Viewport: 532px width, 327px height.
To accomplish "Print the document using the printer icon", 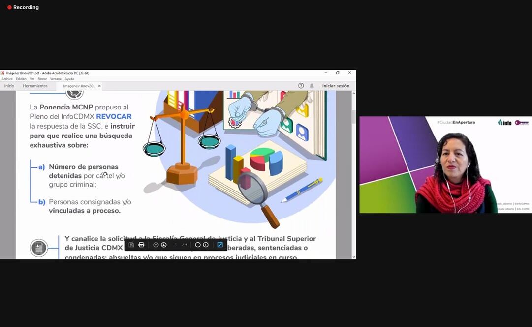I will 141,245.
